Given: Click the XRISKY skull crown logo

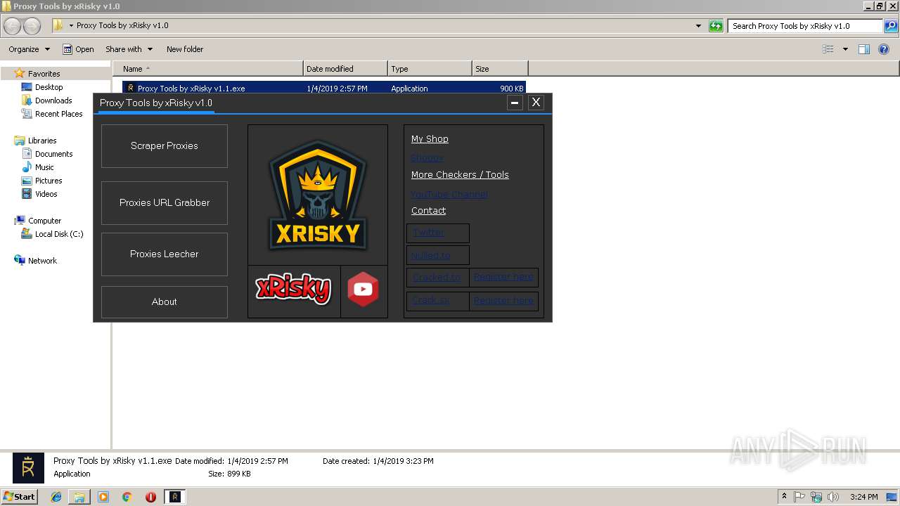Looking at the screenshot, I should 318,195.
